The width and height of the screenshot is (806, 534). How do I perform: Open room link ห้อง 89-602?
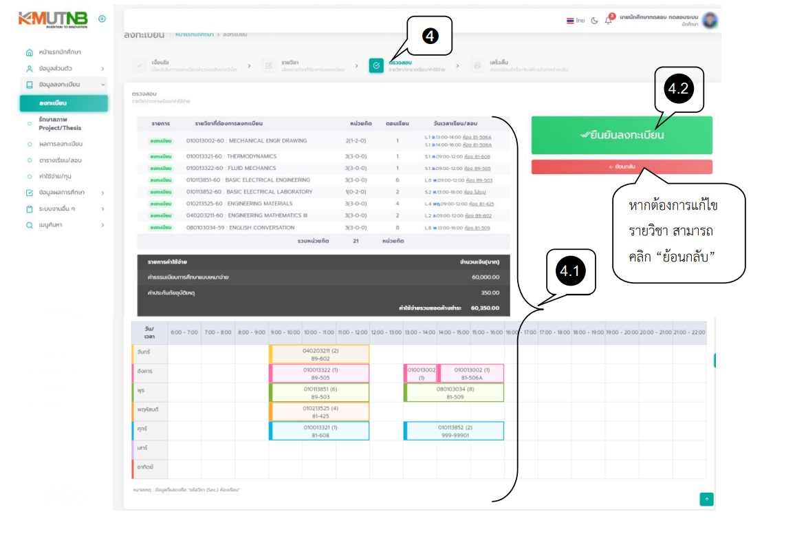478,215
